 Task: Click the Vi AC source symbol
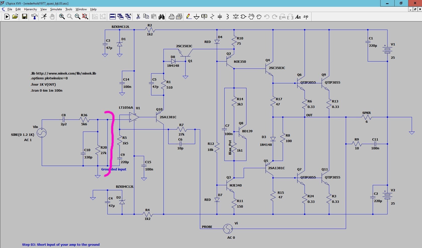[228, 229]
